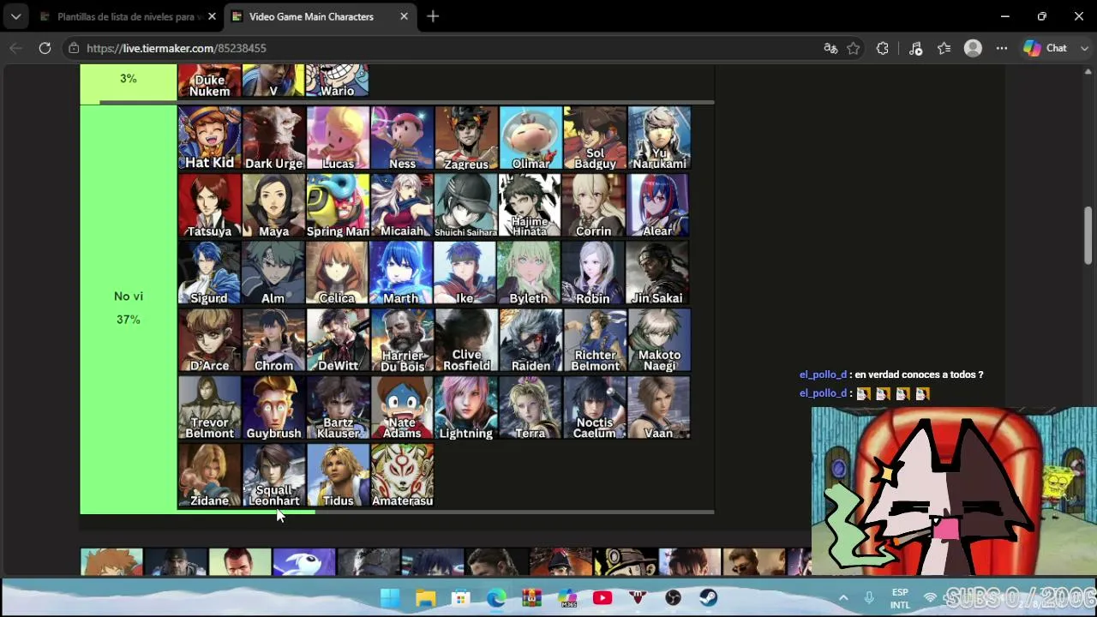The image size is (1097, 617).
Task: Open the browser profile avatar
Action: 973,48
